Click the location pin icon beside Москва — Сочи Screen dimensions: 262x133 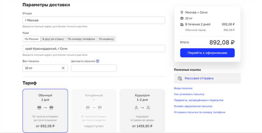pos(182,12)
